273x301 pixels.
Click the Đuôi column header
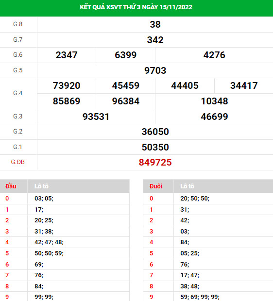(x=156, y=186)
